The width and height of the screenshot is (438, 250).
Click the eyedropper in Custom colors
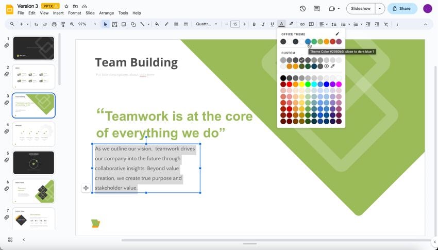333,66
